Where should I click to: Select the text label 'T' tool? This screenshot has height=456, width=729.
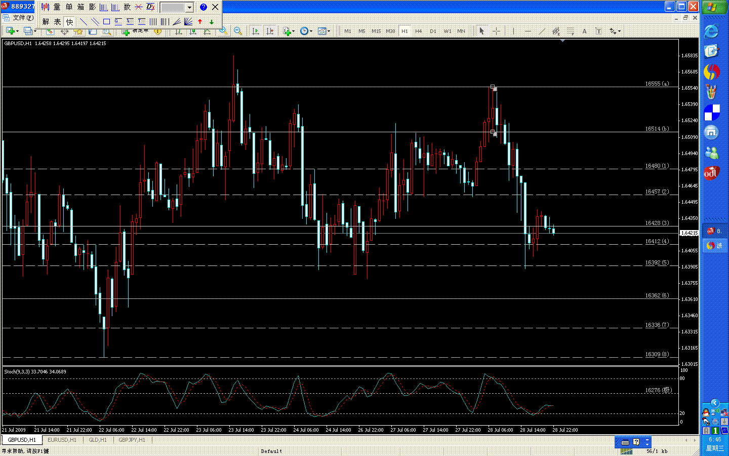pos(598,31)
